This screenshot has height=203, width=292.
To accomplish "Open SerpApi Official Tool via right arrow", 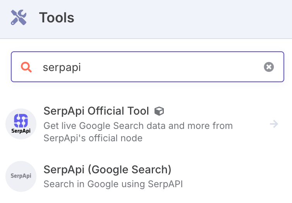I will (x=274, y=124).
